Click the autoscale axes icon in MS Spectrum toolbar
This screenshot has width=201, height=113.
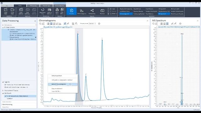pyautogui.click(x=156, y=24)
